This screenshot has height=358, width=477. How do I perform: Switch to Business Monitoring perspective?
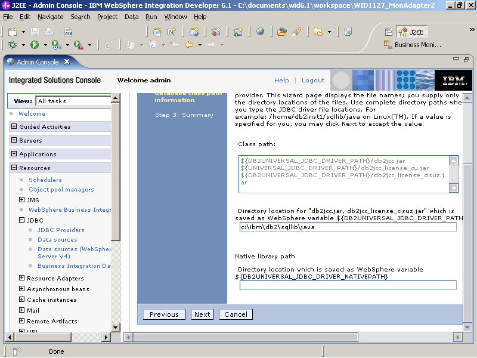point(412,45)
